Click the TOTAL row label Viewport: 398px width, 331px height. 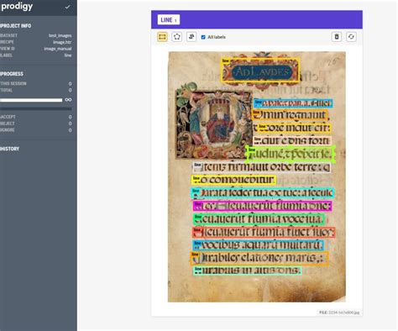pos(7,90)
